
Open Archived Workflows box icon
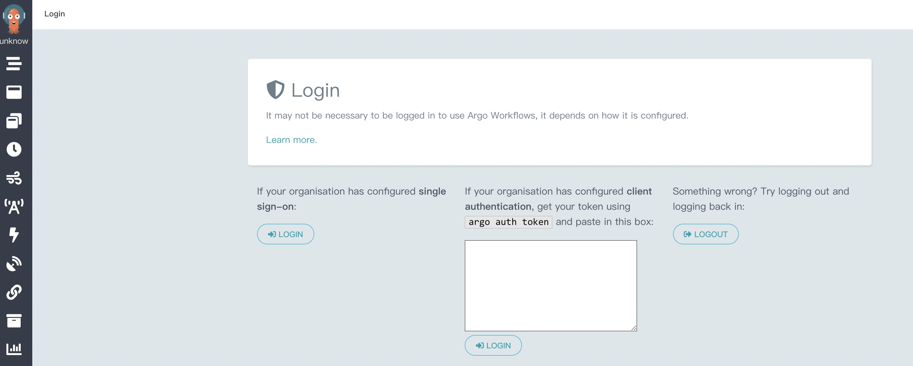pyautogui.click(x=14, y=320)
